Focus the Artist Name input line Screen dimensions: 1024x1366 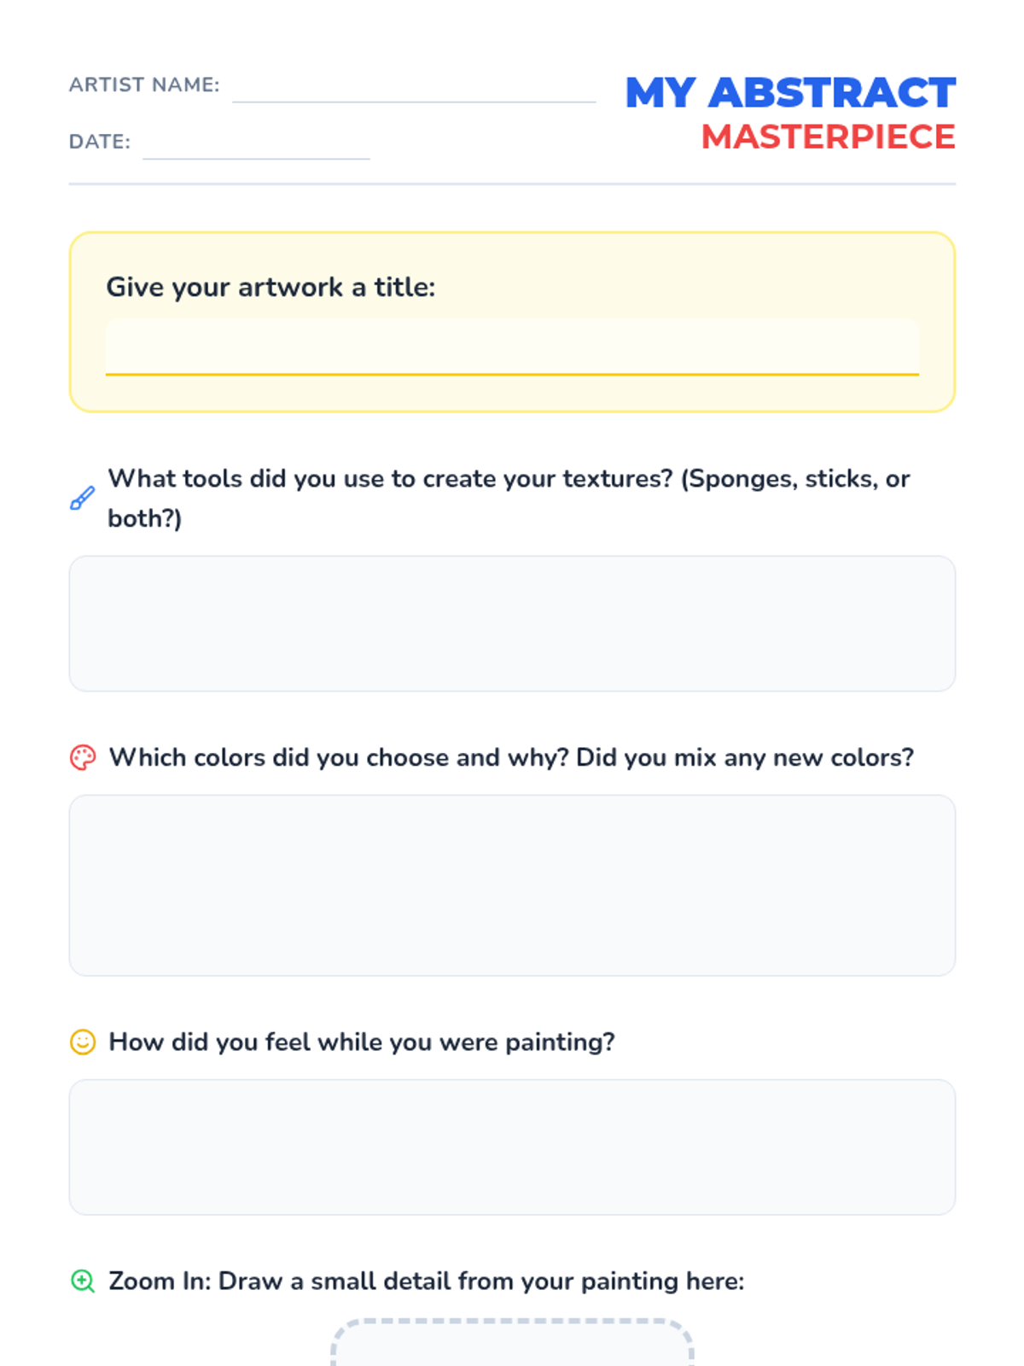(x=414, y=88)
